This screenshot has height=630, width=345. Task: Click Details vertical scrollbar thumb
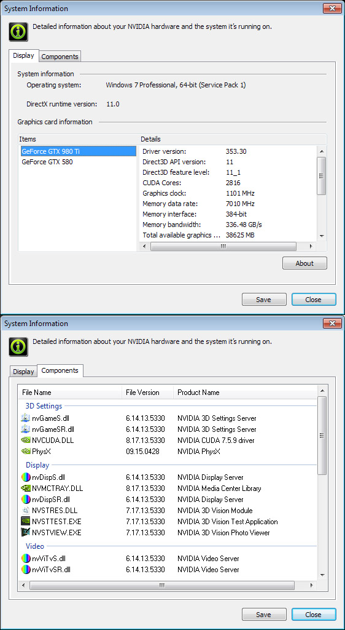[x=321, y=175]
